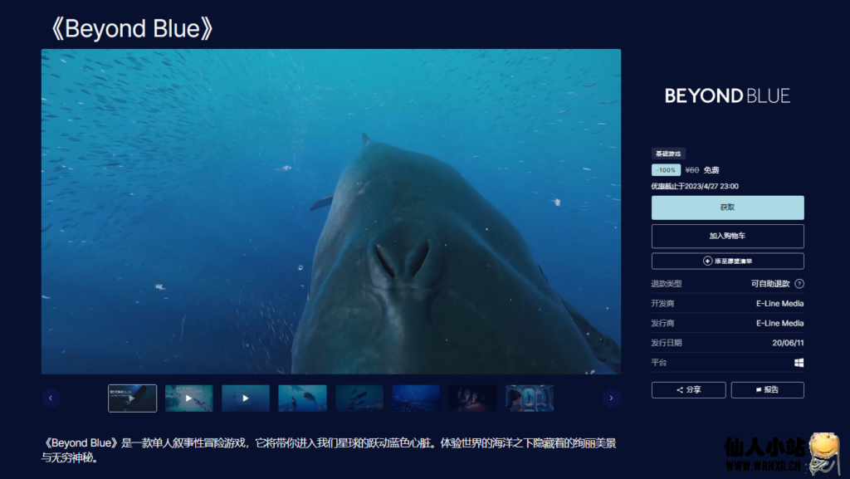The image size is (850, 479).
Task: Report the game with 报告 button
Action: pos(766,389)
